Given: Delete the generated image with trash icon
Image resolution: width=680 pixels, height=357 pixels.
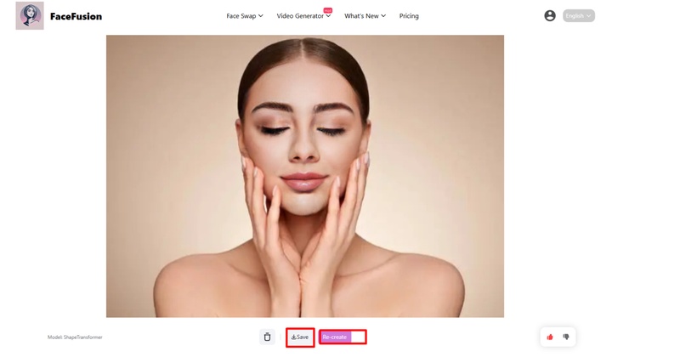Looking at the screenshot, I should 267,337.
